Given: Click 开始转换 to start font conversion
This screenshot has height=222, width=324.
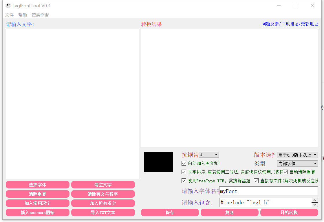Looking at the screenshot, I should pos(288,212).
